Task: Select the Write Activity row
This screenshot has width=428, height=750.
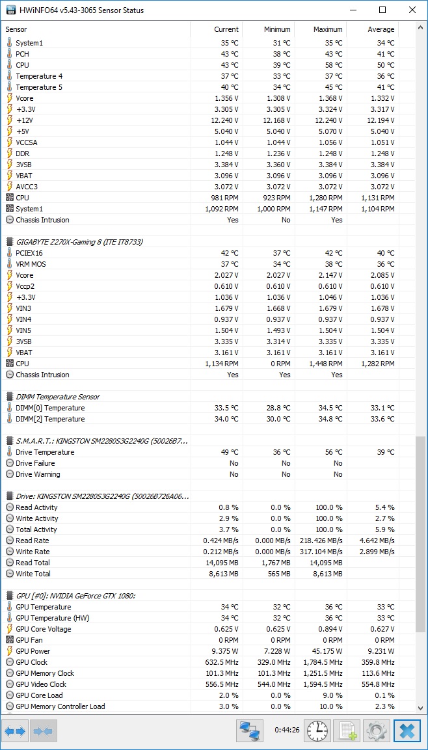Action: (200, 518)
